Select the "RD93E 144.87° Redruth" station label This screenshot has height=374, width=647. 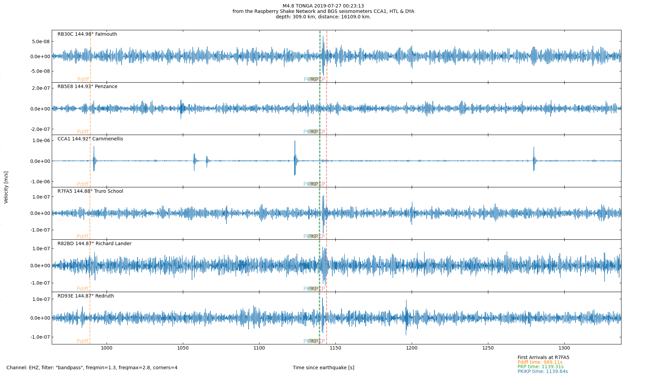coord(86,296)
